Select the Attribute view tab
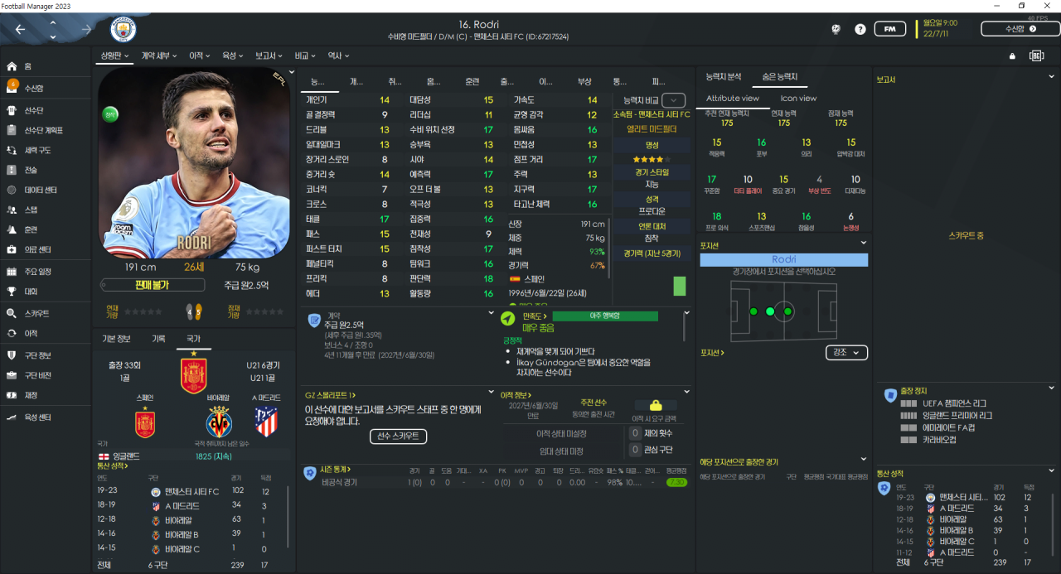The image size is (1061, 574). point(733,98)
